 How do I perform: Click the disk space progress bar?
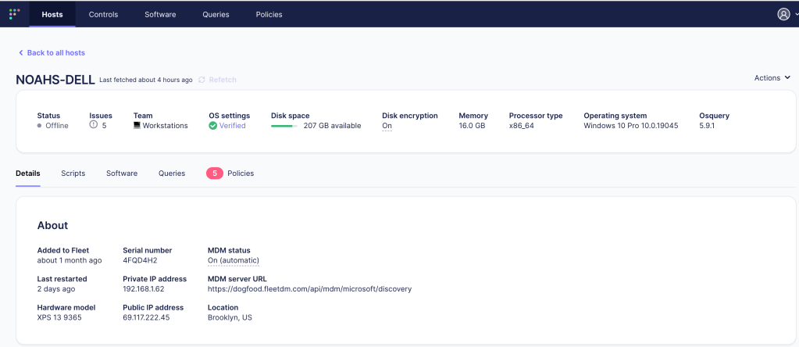coord(284,126)
